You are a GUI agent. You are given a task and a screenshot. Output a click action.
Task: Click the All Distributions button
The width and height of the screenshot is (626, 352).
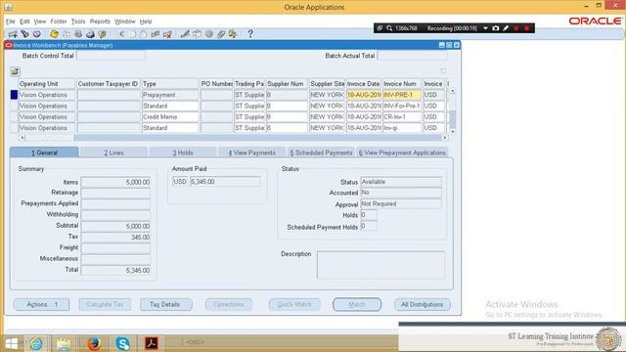pos(423,304)
